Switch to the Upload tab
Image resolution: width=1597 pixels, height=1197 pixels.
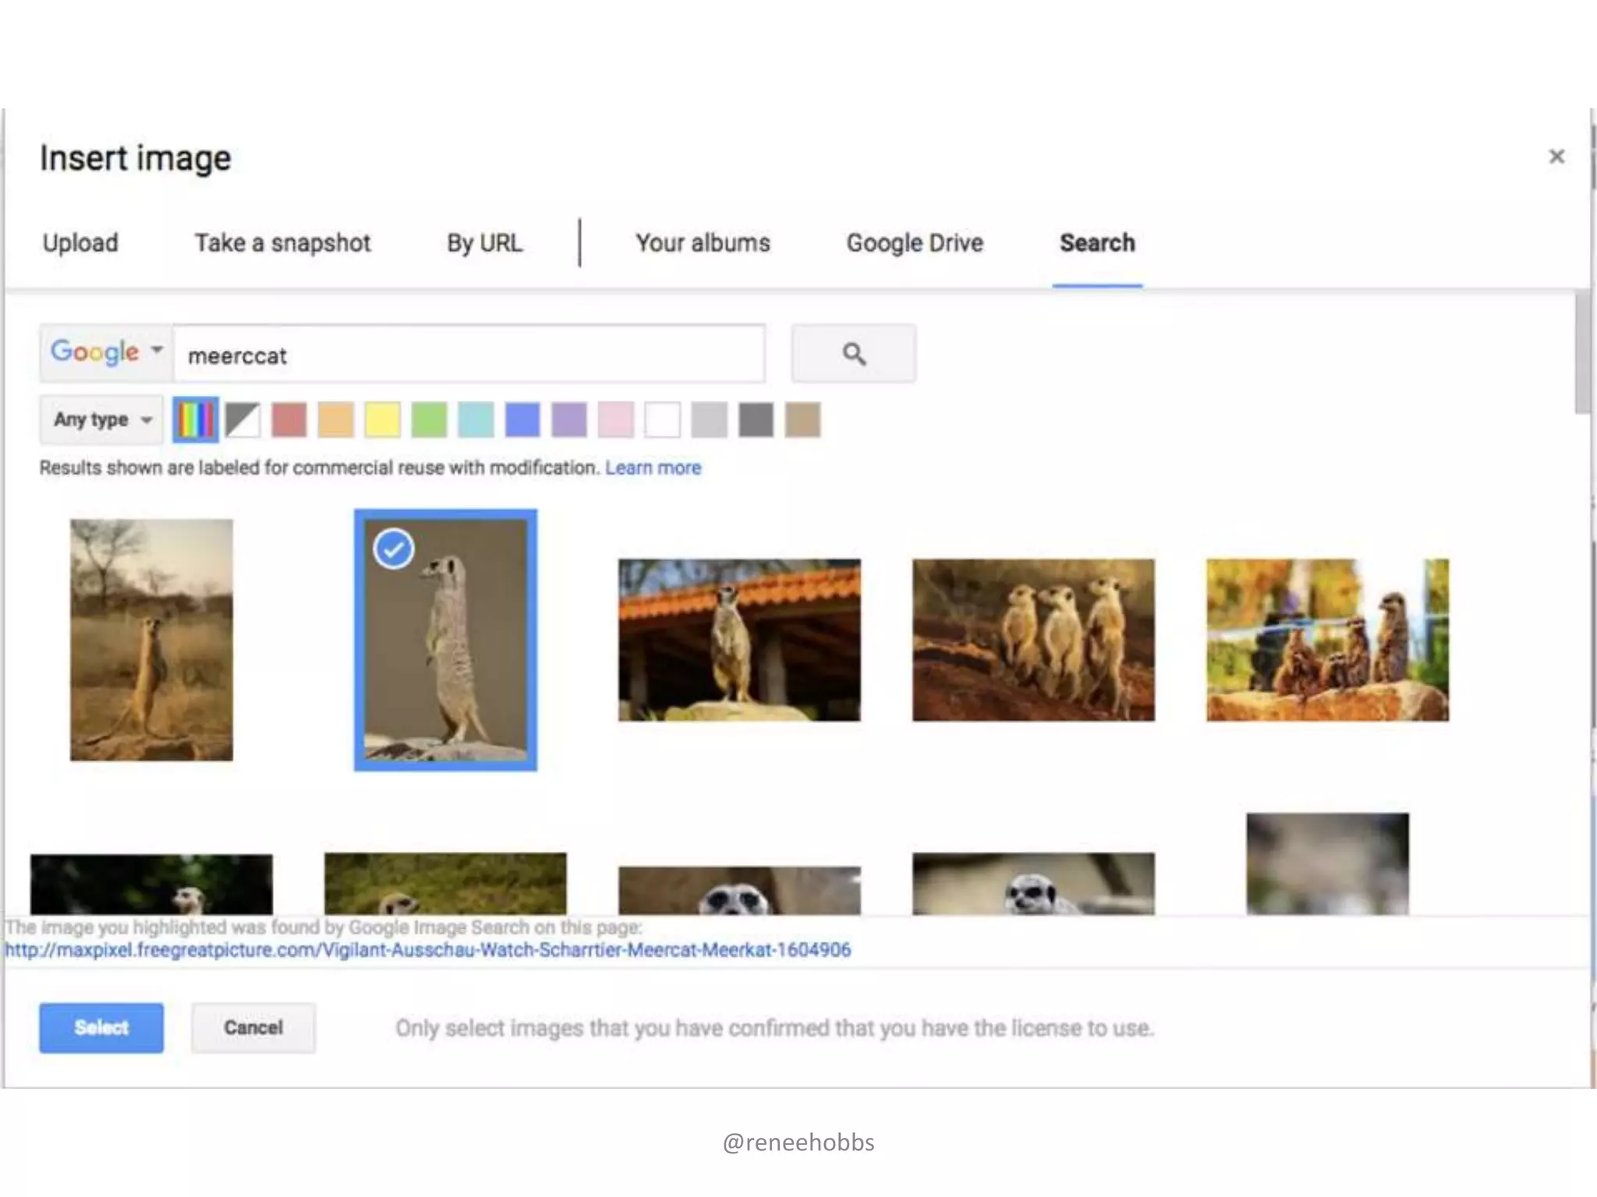click(80, 243)
